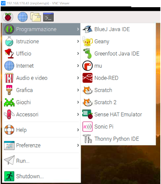Start Greenfoot Java IDE

118,54
